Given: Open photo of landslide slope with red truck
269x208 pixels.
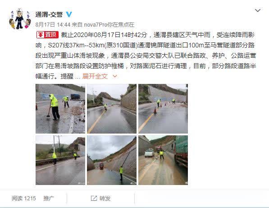Looking at the screenshot, I should [112, 160].
